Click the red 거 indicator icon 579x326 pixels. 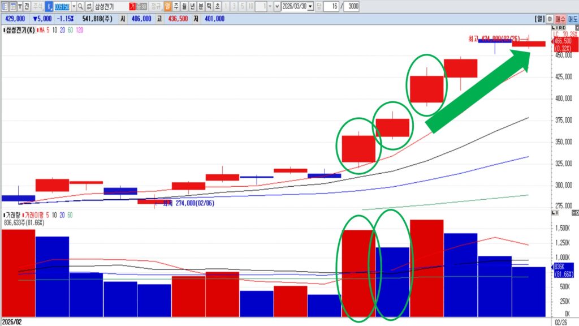tap(132, 6)
